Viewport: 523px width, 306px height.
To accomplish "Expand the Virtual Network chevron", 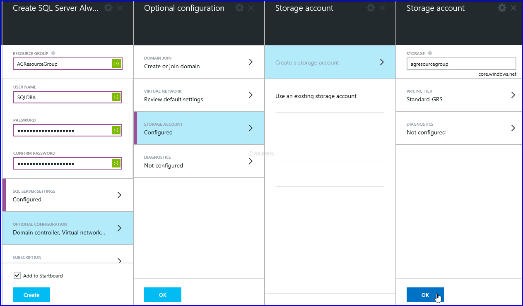I will coord(251,95).
